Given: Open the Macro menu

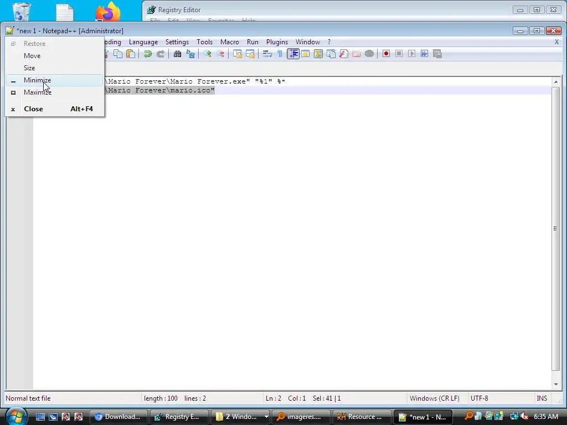Looking at the screenshot, I should [x=230, y=42].
